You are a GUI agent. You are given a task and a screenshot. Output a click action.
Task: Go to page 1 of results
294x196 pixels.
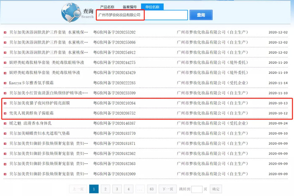(94, 189)
